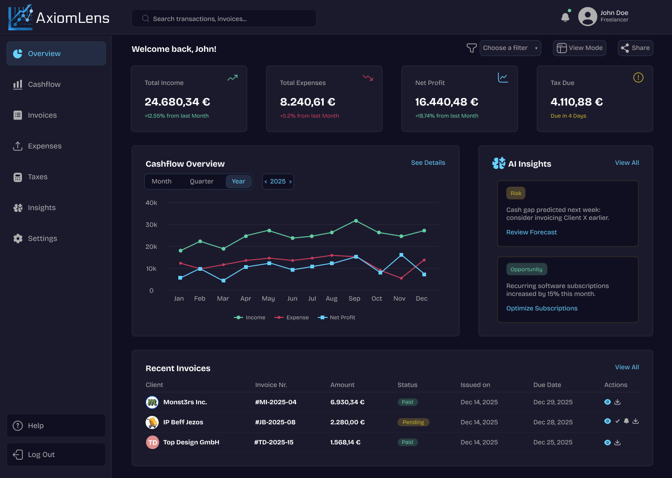The width and height of the screenshot is (672, 478).
Task: Click the notification bell in the top bar
Action: 565,16
